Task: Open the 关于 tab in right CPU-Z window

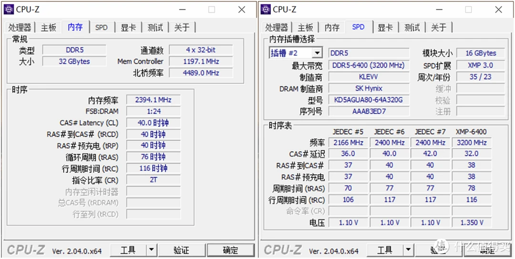Action: [439, 27]
